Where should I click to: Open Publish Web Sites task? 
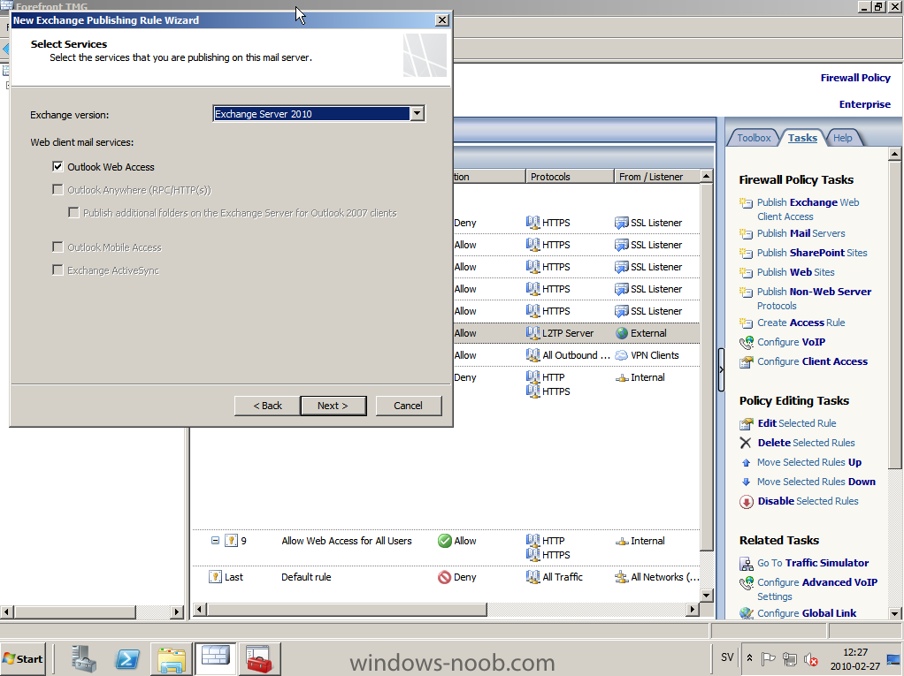pyautogui.click(x=795, y=272)
